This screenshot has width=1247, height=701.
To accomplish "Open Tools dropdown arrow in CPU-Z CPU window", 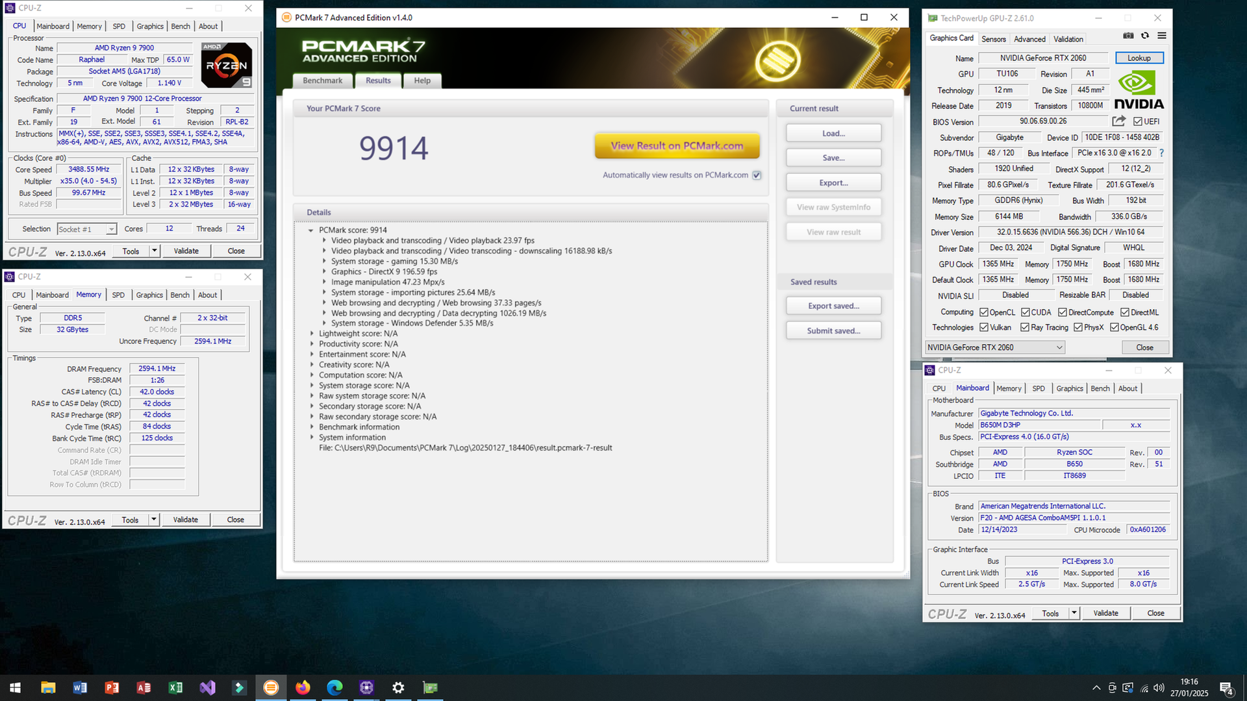I will coord(155,251).
